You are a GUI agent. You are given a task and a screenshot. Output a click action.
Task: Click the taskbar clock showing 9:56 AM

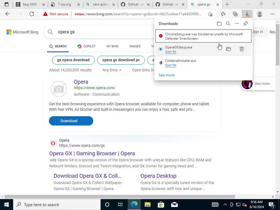pyautogui.click(x=256, y=205)
